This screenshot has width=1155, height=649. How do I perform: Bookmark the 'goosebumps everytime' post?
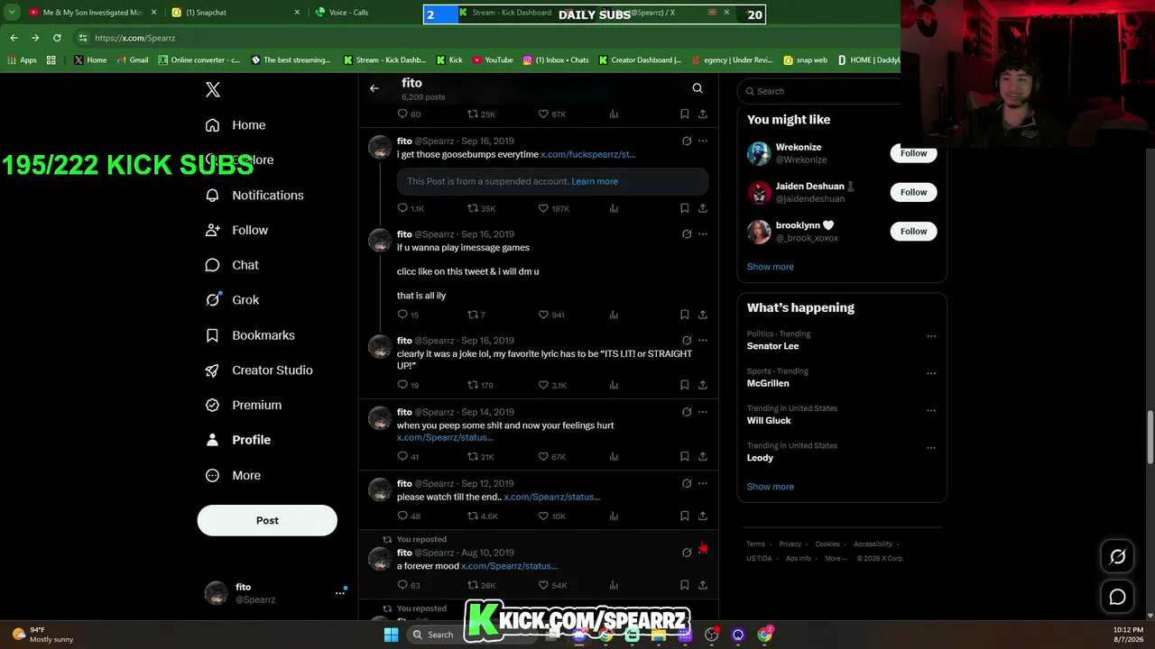tap(684, 208)
